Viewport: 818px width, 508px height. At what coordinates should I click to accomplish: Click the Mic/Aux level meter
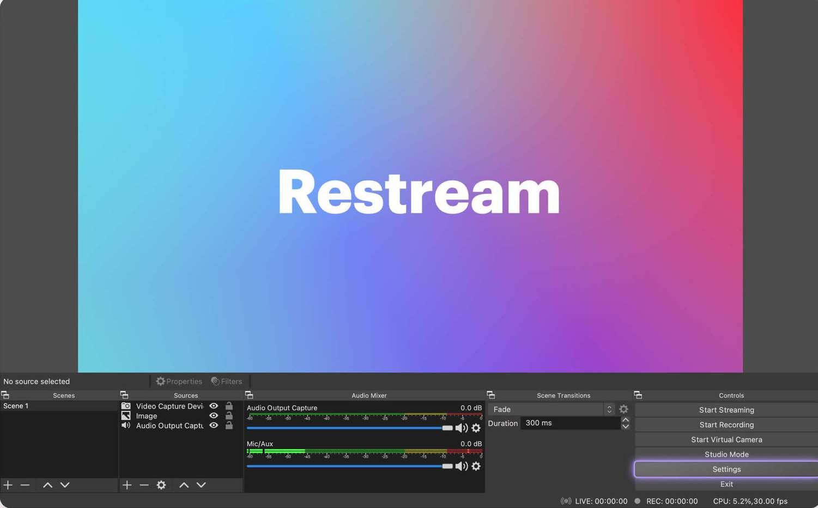pos(365,453)
